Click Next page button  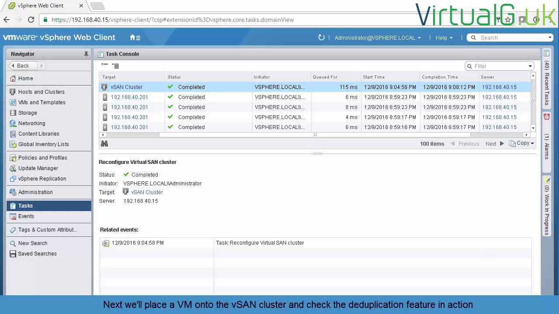[495, 144]
